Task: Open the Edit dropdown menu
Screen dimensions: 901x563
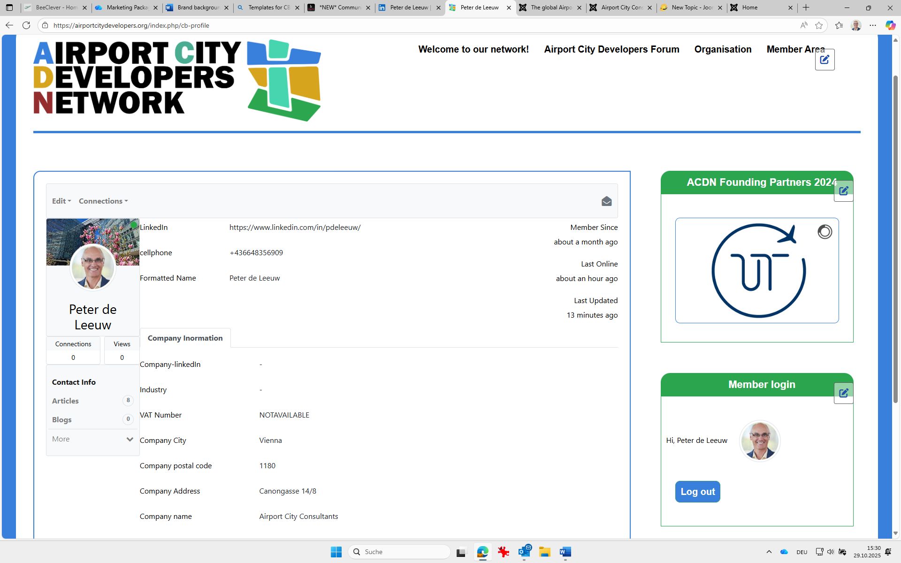Action: (x=61, y=201)
